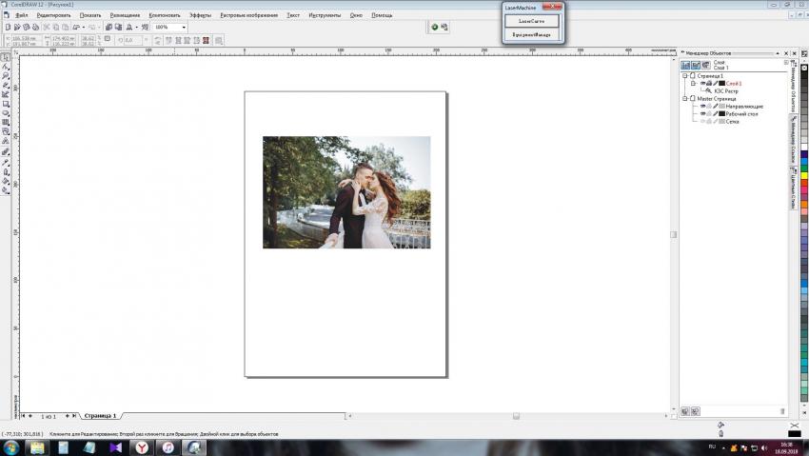The height and width of the screenshot is (456, 809).
Task: Toggle visibility eye of Сетка layer
Action: (703, 121)
